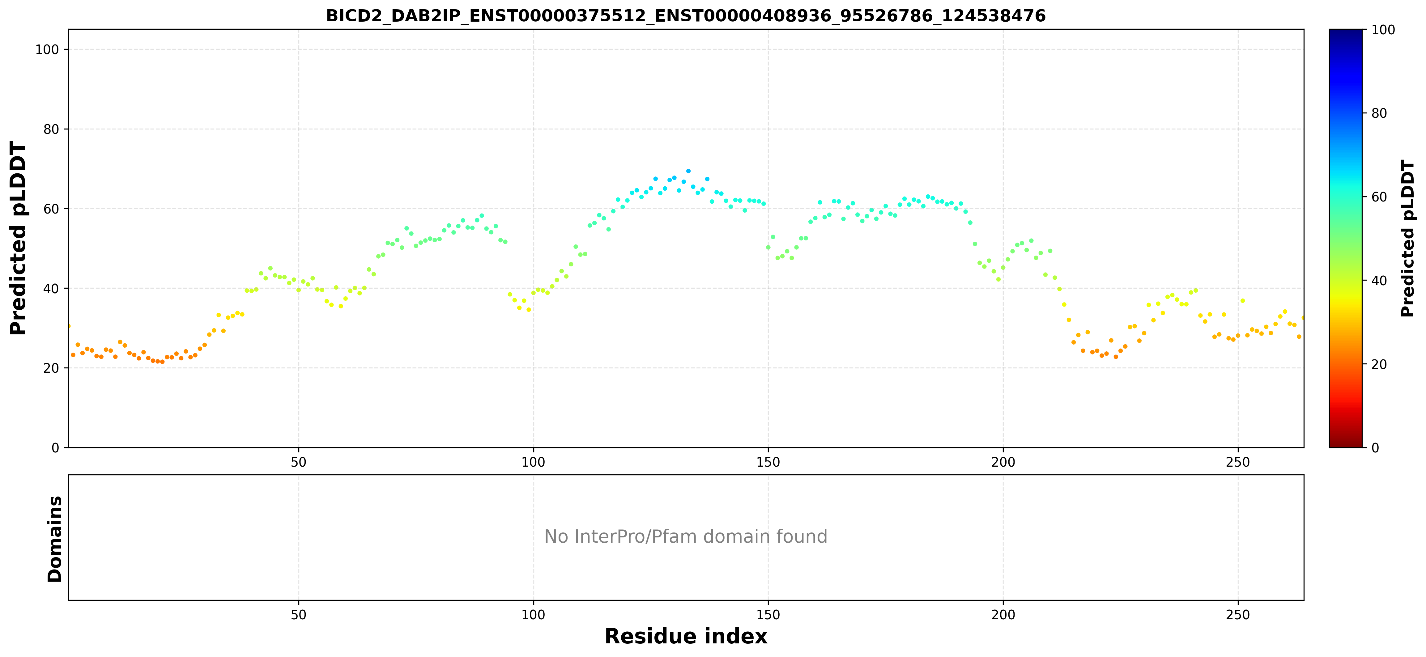Click the dark blue top of colorbar
Viewport: 1426px width, 657px height.
1345,33
